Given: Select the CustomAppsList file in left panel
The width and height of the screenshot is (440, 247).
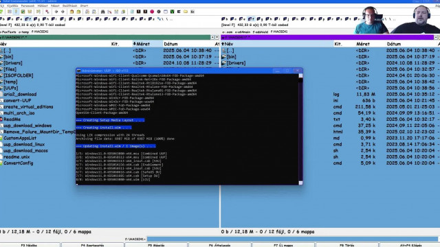Looking at the screenshot, I should coord(20,138).
